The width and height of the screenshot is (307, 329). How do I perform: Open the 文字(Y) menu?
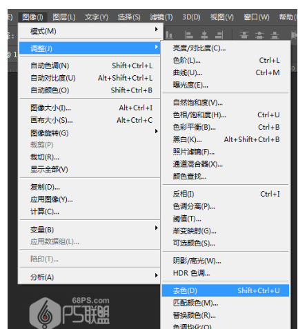click(97, 17)
